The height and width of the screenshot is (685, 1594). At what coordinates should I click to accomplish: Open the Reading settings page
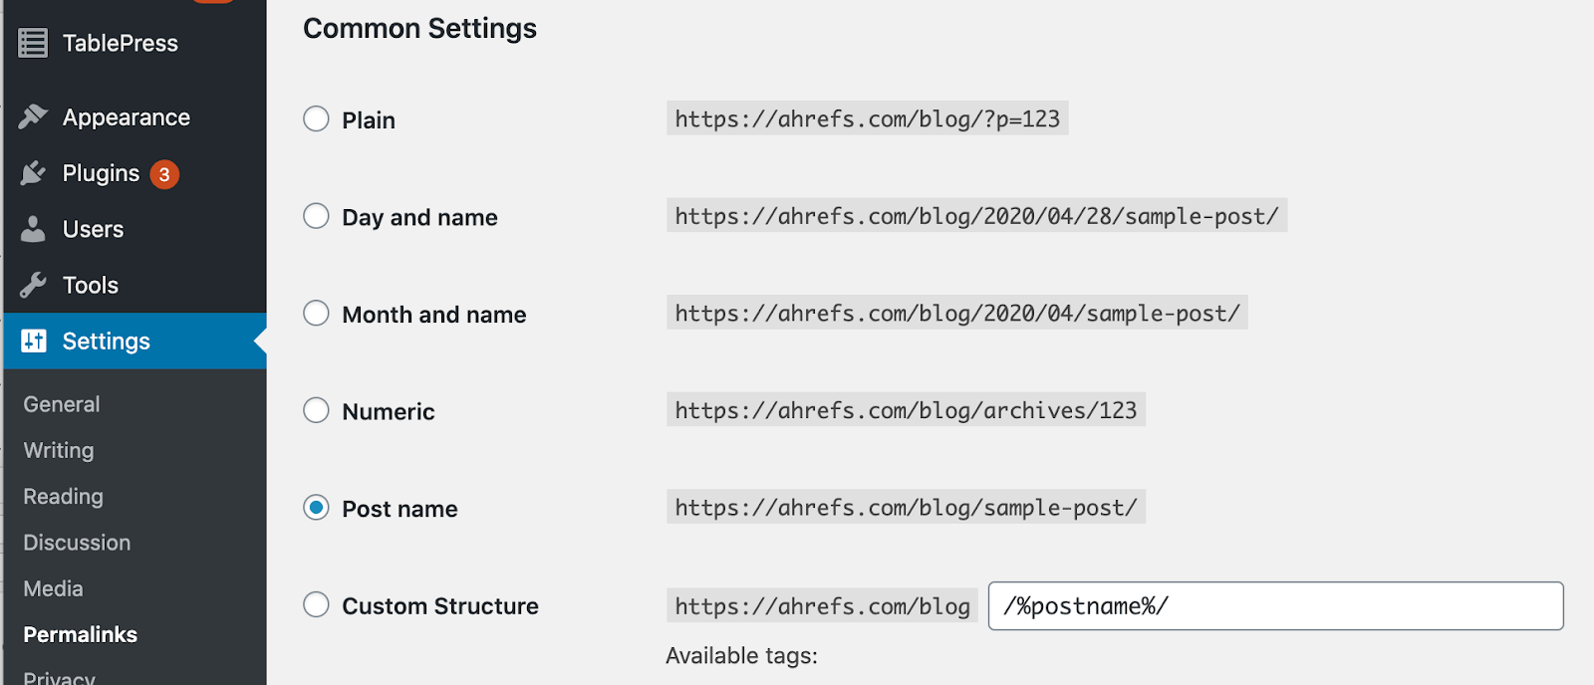click(62, 496)
